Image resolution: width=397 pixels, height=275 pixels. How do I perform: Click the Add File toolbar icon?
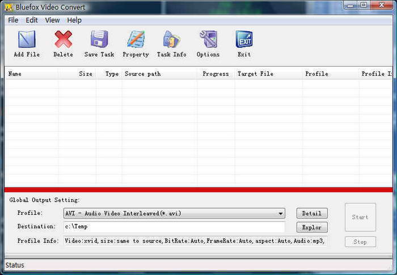pyautogui.click(x=27, y=39)
